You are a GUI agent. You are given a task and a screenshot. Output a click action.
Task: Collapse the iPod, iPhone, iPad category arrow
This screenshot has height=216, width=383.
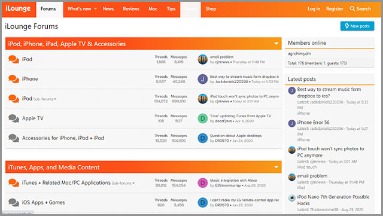(276, 44)
